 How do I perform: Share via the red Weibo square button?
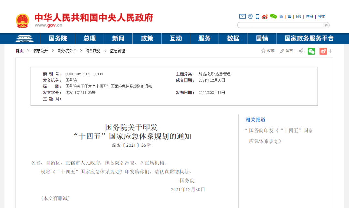pos(323,51)
